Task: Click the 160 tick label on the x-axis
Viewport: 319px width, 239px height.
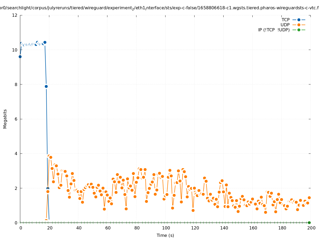Action: pos(253,228)
